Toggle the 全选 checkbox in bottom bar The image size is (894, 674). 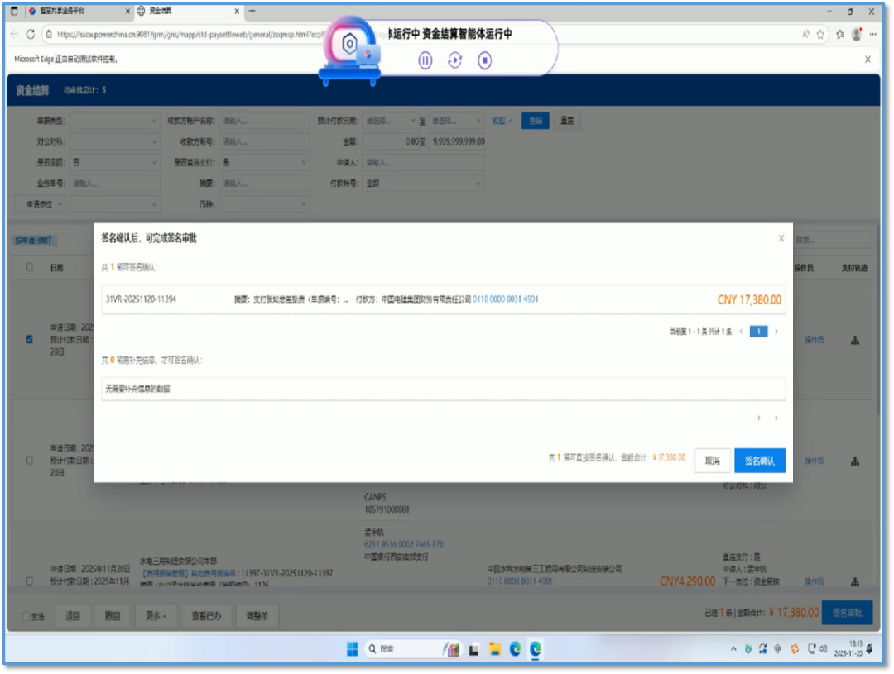pos(26,616)
